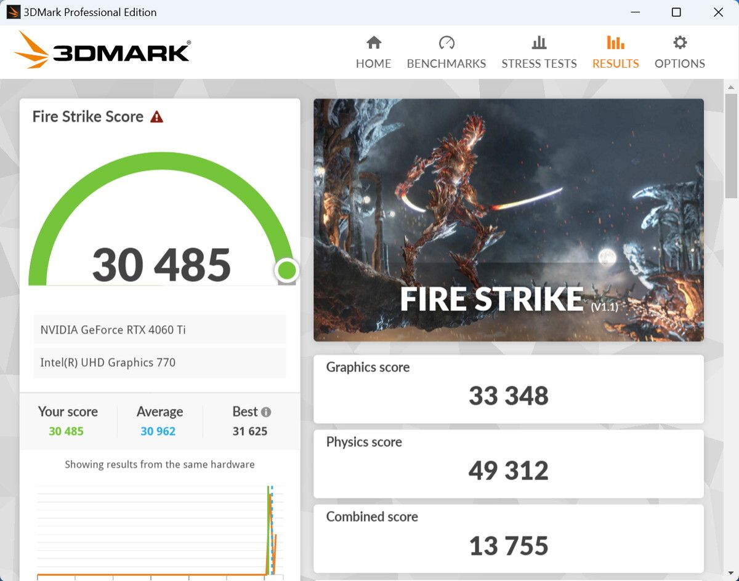Close the 3DMark window
The height and width of the screenshot is (581, 739).
[x=718, y=12]
